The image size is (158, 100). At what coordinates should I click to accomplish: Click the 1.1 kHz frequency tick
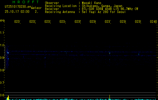tap(3, 33)
